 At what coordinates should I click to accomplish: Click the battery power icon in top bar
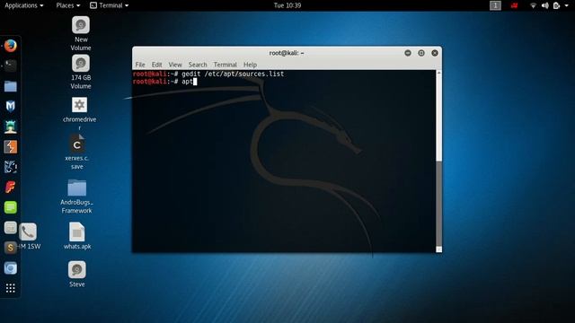tap(557, 5)
